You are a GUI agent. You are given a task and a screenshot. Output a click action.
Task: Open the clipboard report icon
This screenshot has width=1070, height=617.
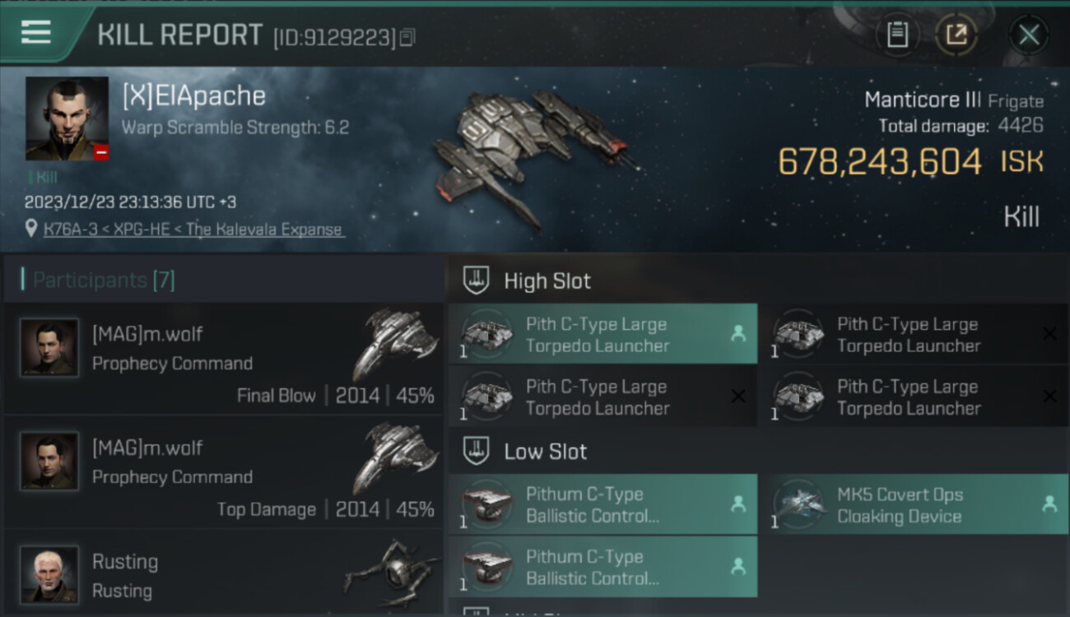pyautogui.click(x=897, y=35)
